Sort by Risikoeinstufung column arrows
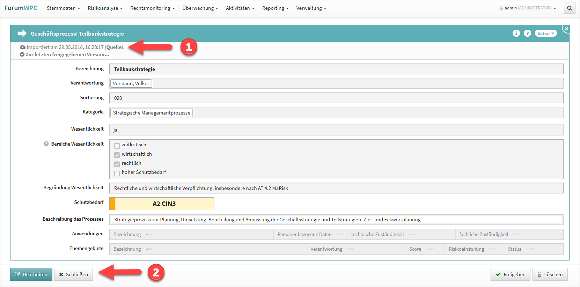 click(x=492, y=249)
